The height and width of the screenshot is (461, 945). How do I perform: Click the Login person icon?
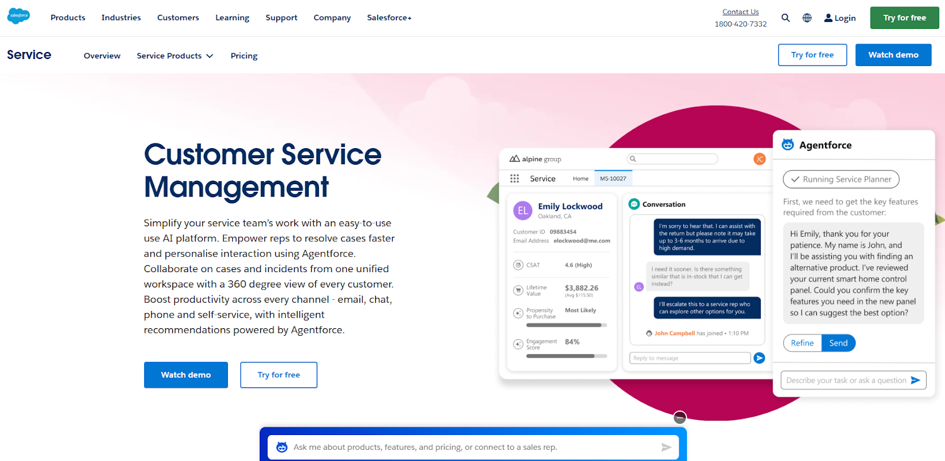pyautogui.click(x=828, y=18)
